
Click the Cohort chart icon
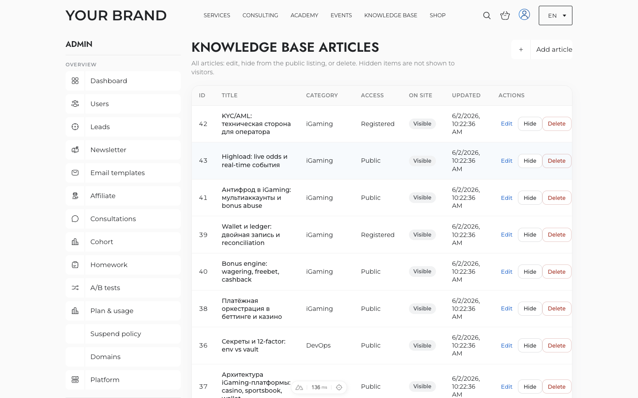click(75, 242)
